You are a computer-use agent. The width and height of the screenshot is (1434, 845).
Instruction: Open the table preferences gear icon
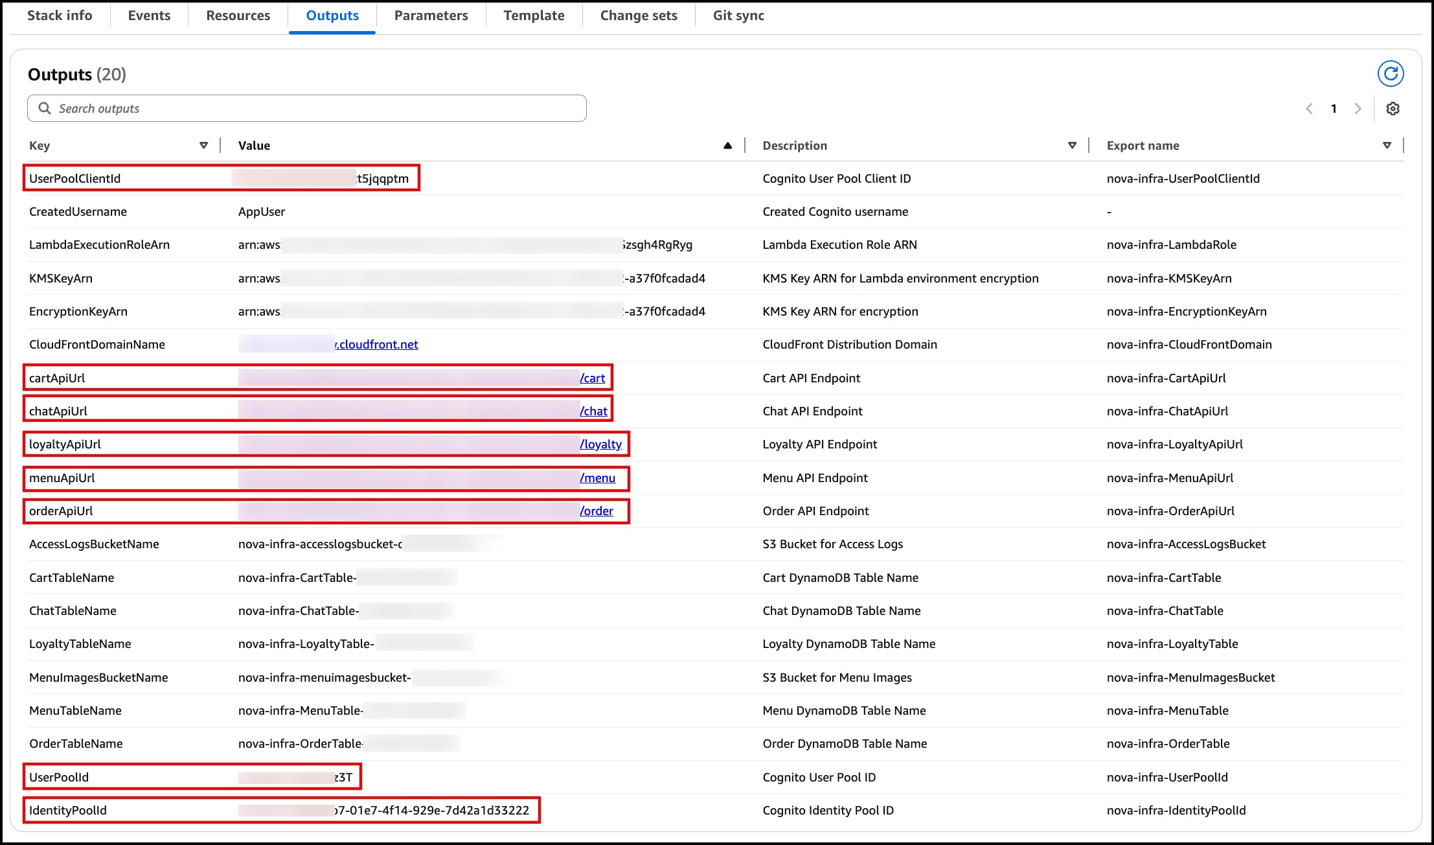[x=1393, y=109]
